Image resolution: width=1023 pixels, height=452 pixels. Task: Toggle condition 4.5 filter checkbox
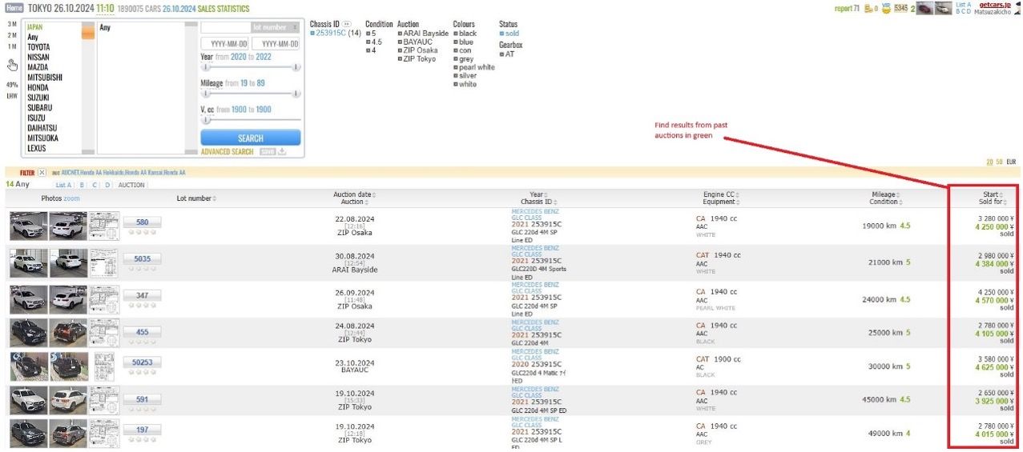click(368, 42)
